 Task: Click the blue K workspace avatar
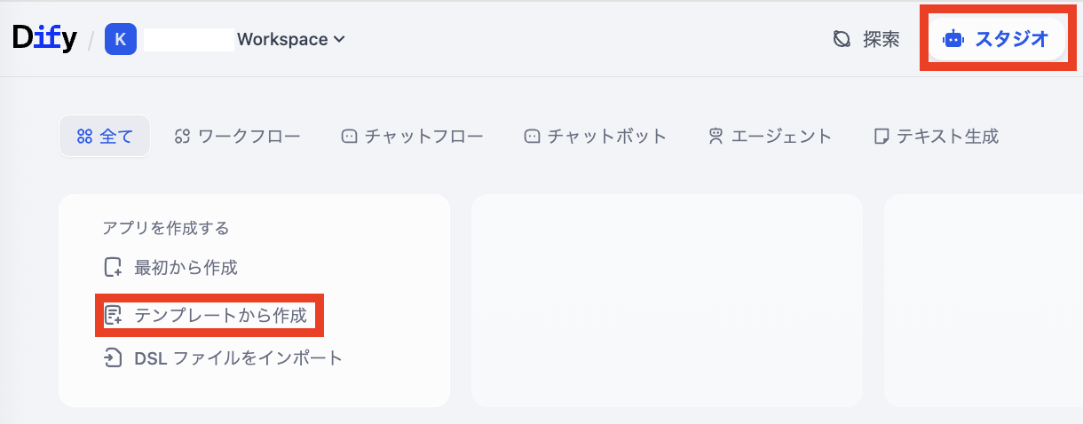[x=121, y=39]
